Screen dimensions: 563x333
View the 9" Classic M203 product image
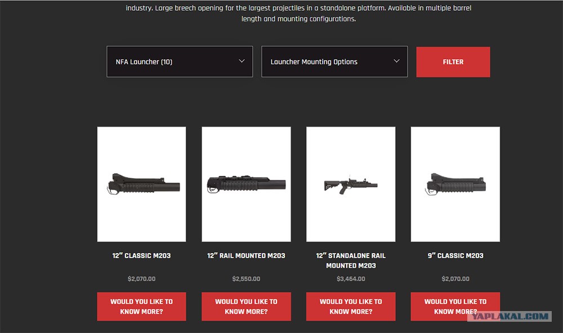pyautogui.click(x=455, y=184)
